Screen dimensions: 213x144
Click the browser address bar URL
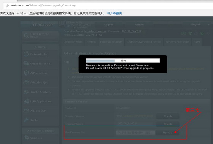(43, 5)
